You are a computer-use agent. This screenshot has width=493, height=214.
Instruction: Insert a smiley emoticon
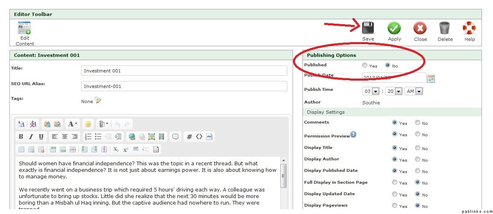coord(88,124)
